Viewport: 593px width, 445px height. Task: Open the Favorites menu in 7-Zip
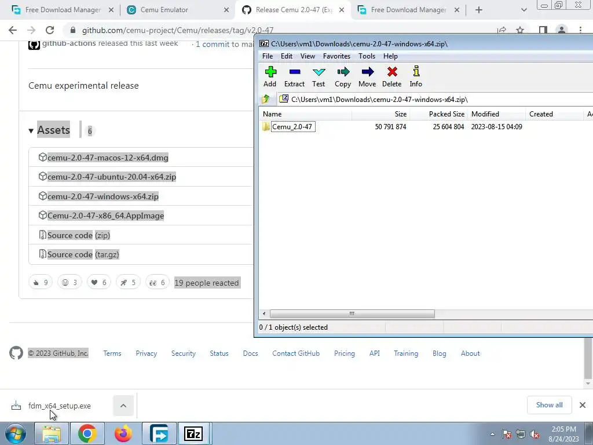pyautogui.click(x=336, y=56)
